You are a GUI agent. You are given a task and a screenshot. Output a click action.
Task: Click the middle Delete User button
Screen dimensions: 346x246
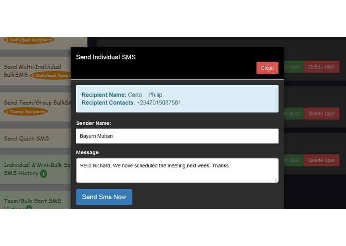(322, 114)
